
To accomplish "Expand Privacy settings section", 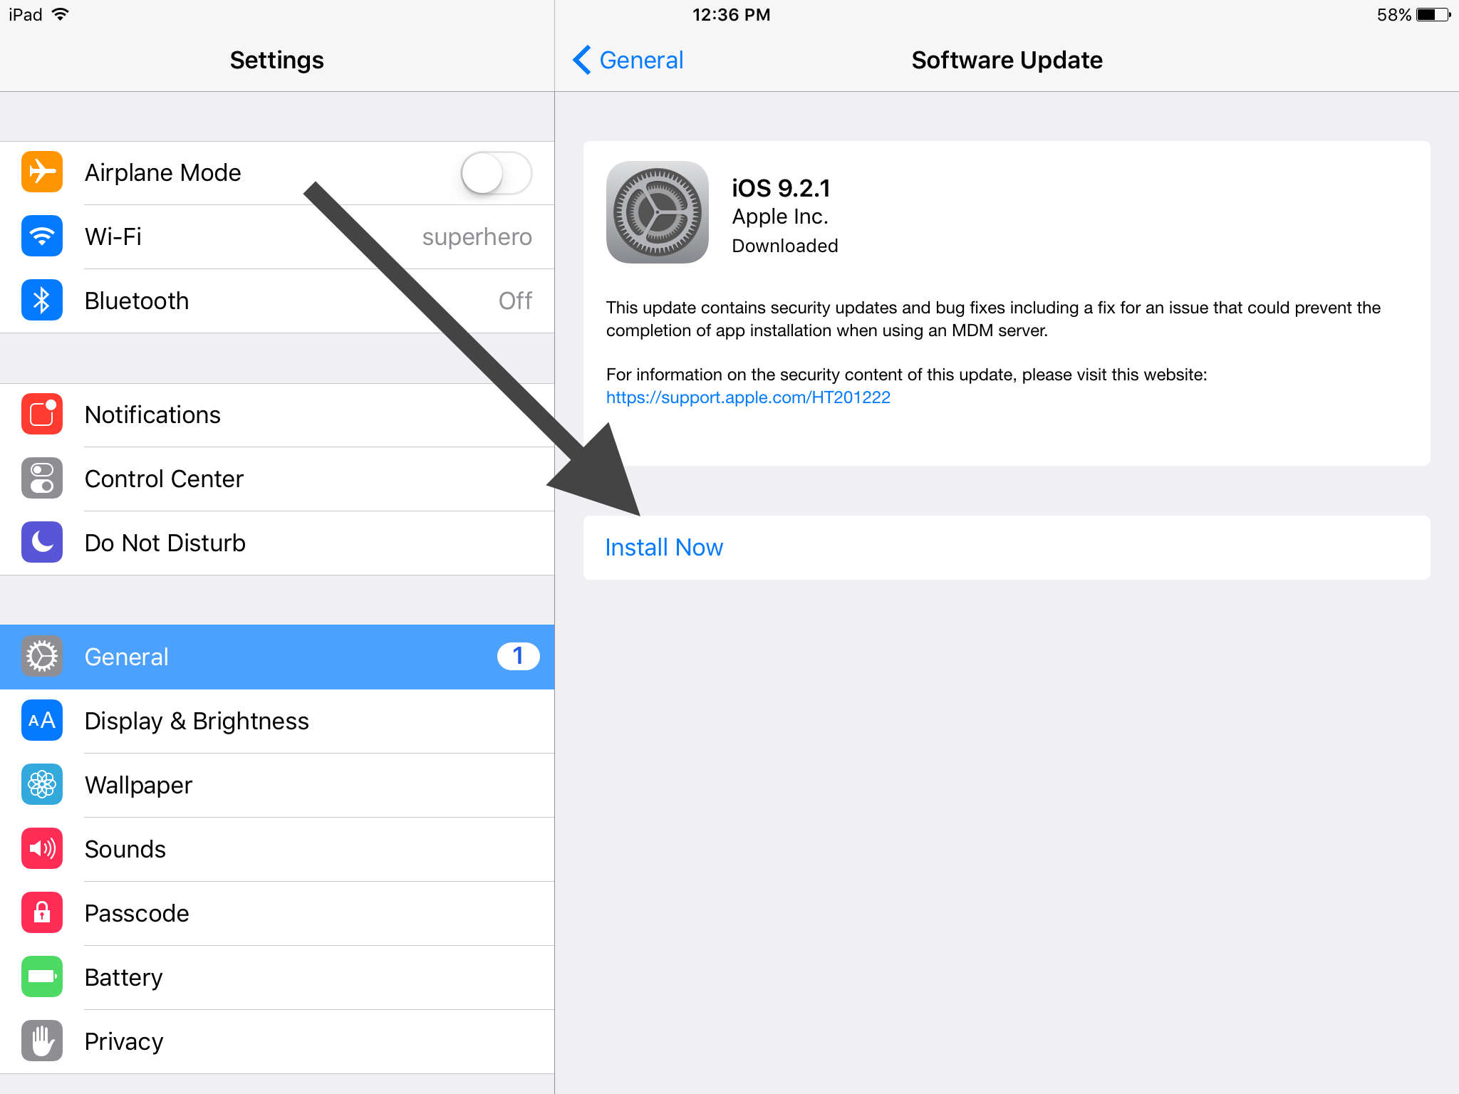I will click(x=274, y=1057).
